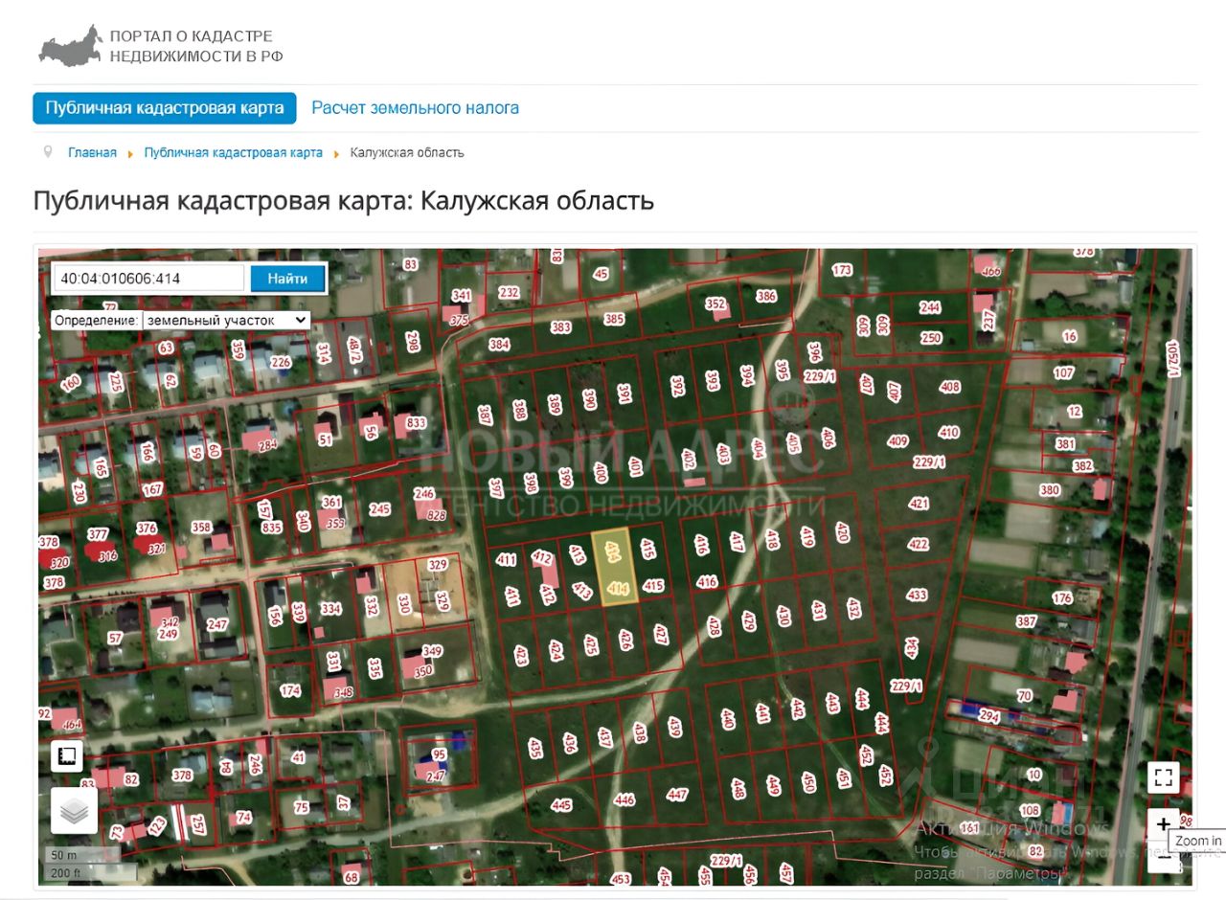Viewport: 1226px width, 900px height.
Task: Select parcel label 245
Action: point(379,509)
